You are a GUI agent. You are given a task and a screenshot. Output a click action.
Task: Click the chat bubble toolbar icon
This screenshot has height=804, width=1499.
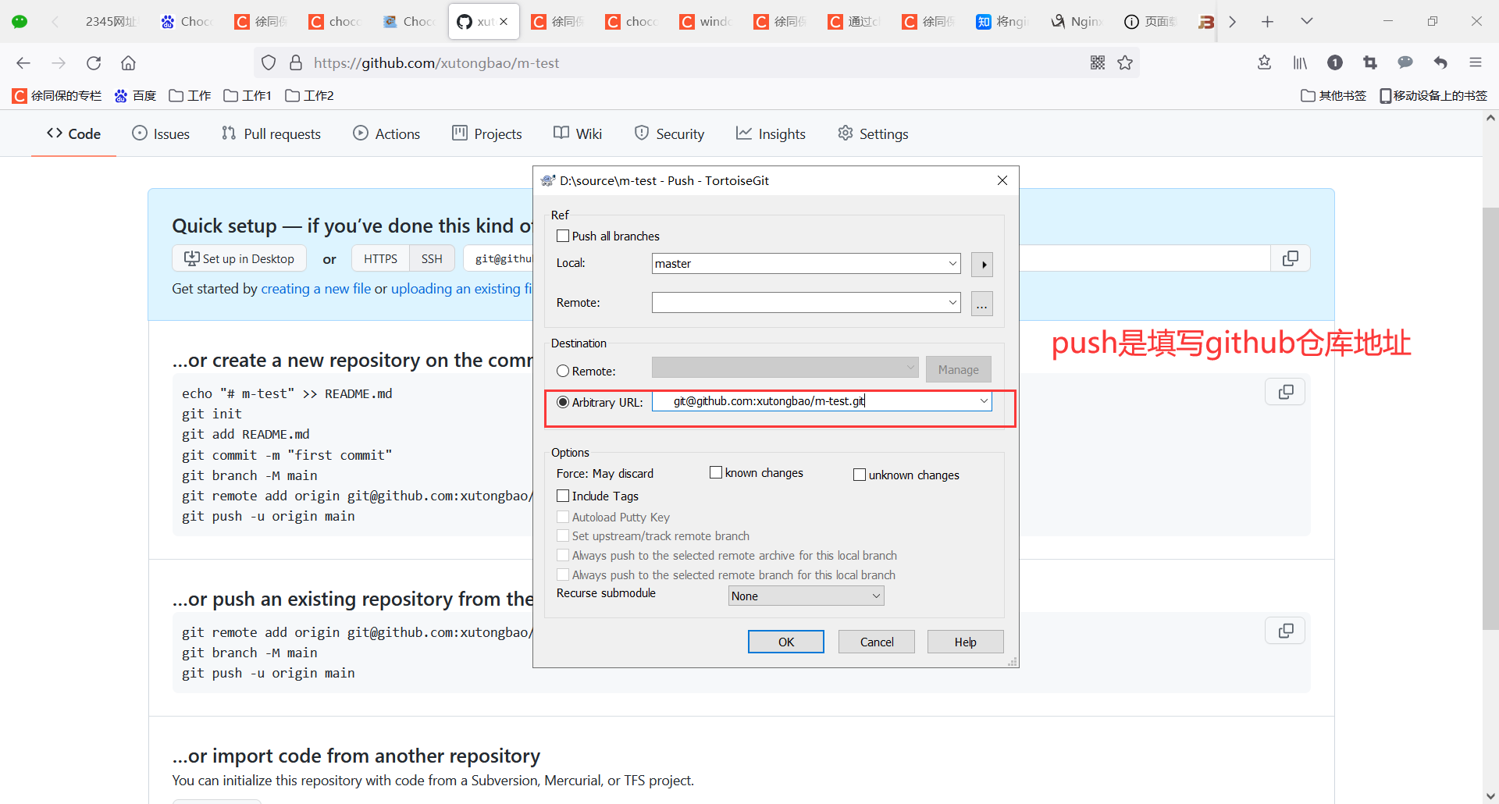pyautogui.click(x=1405, y=63)
